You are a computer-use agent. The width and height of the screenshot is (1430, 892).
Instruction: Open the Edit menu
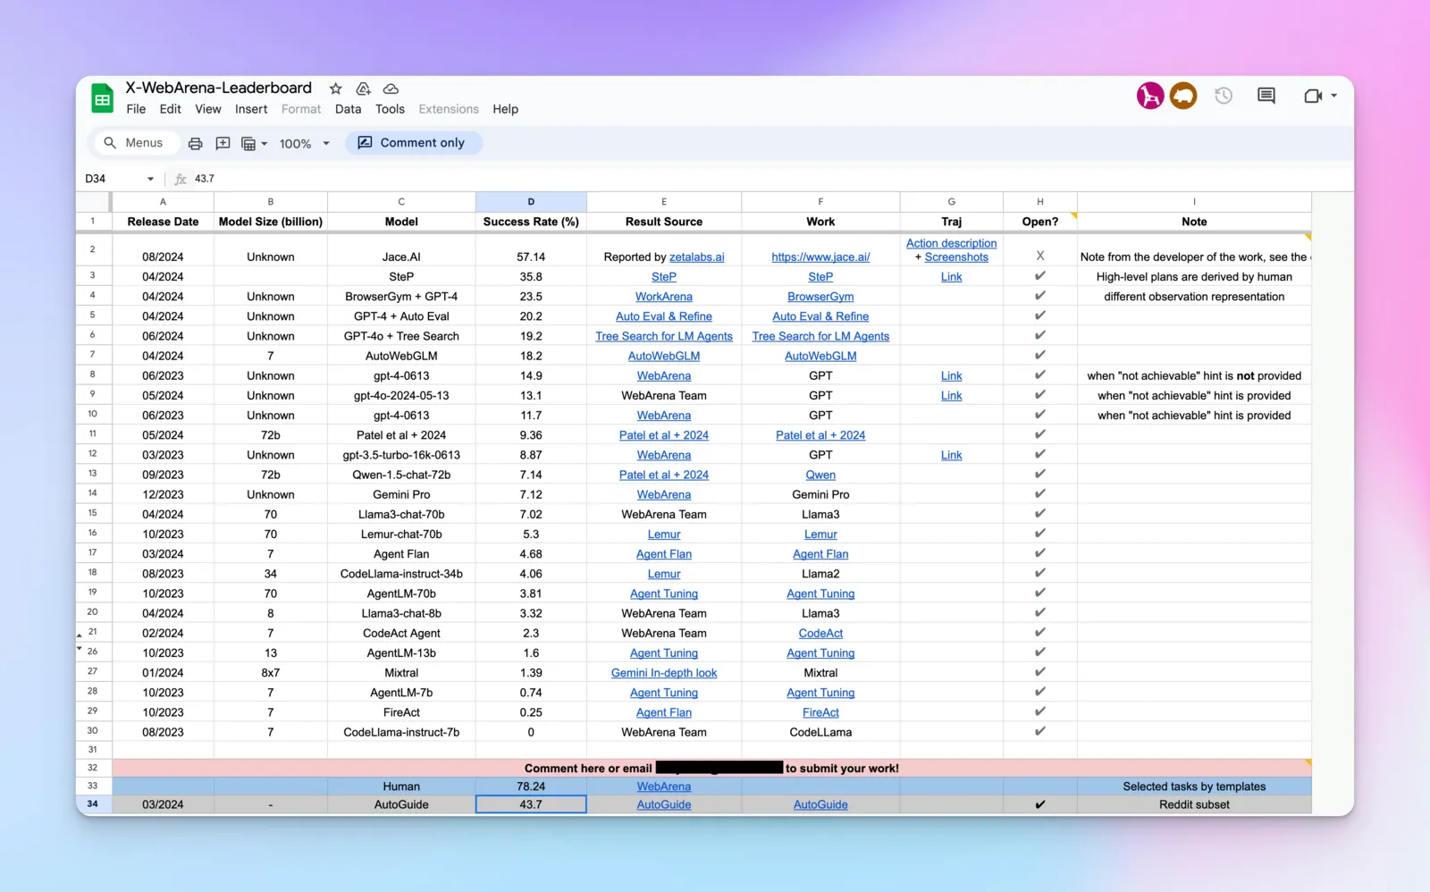tap(170, 109)
